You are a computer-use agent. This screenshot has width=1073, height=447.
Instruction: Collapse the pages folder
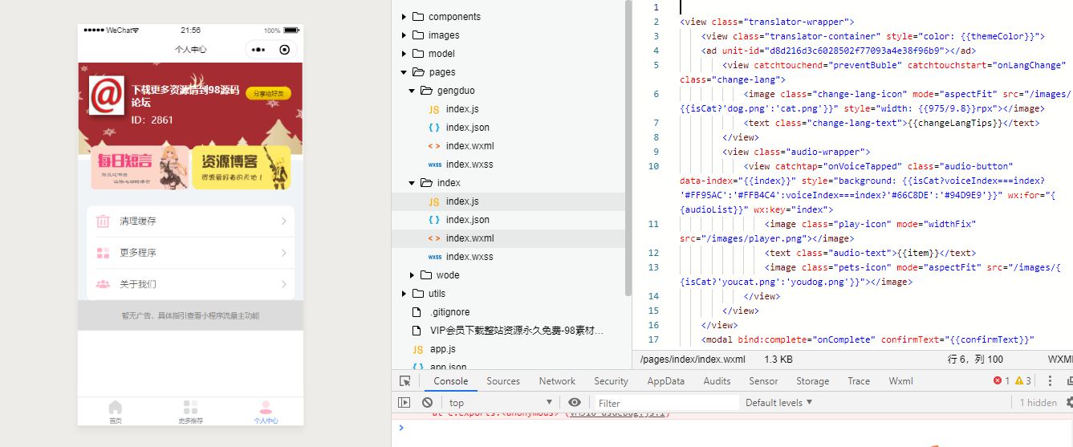tap(404, 72)
